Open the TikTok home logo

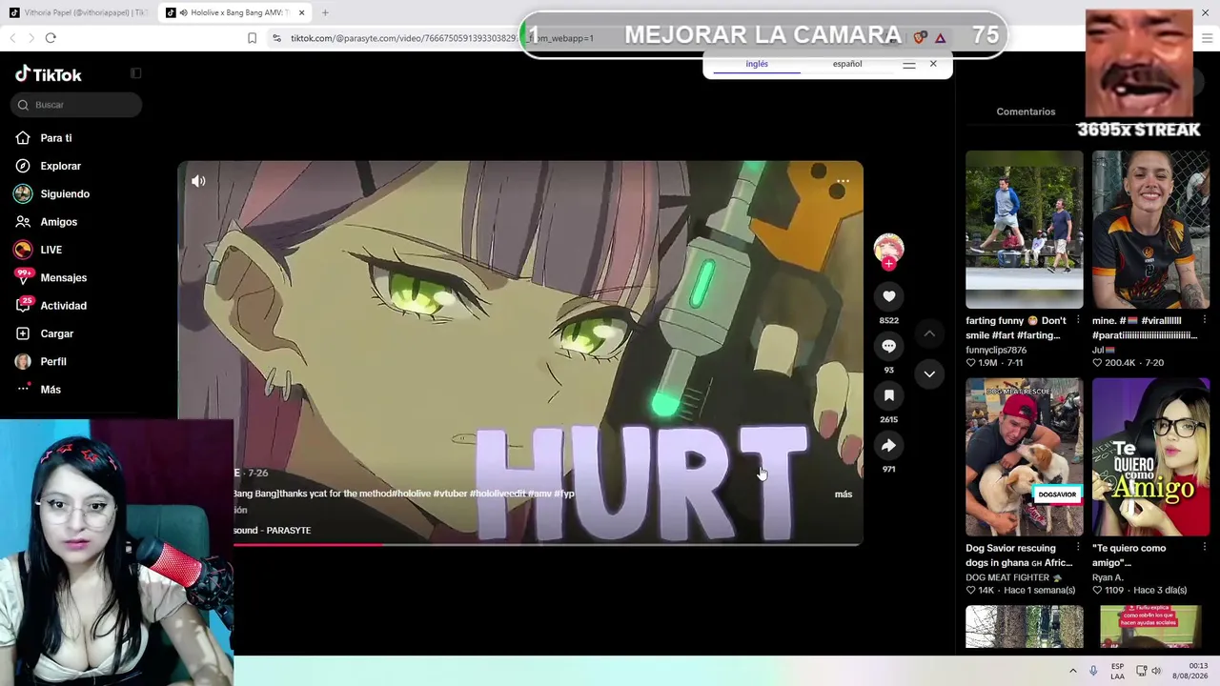click(49, 74)
